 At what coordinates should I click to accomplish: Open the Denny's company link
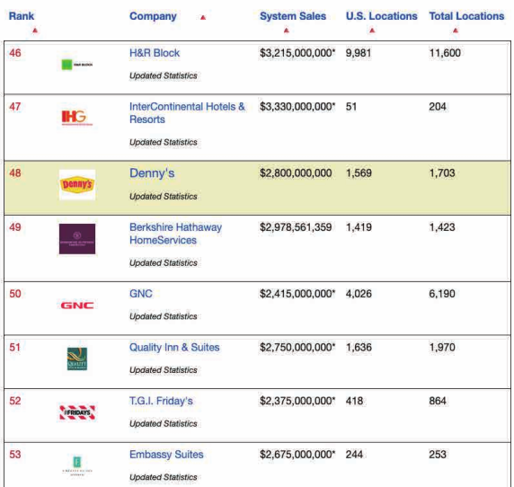152,173
